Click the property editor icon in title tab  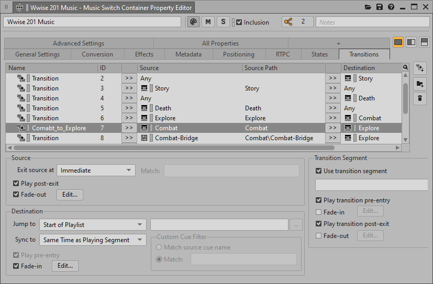coord(19,8)
